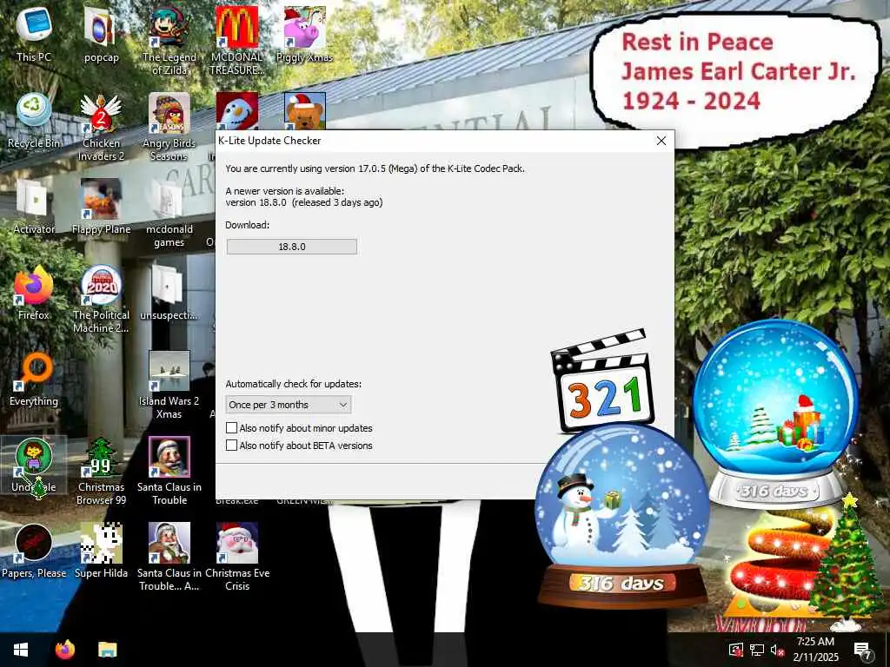The height and width of the screenshot is (667, 890).
Task: Select the Activator desktop icon
Action: click(x=34, y=207)
